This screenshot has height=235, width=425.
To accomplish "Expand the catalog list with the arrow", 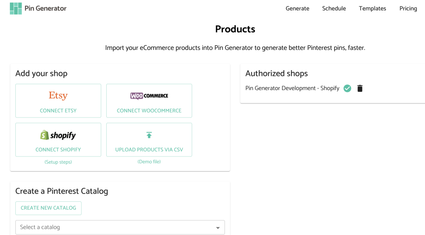I will click(217, 228).
